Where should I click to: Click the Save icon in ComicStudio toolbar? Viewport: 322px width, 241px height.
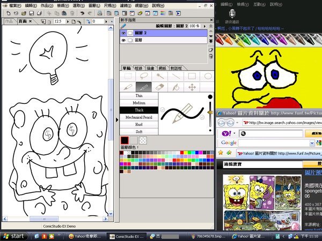[x=32, y=13]
